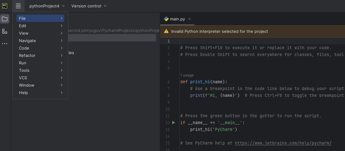
Task: Open the VCS menu
Action: (x=40, y=78)
